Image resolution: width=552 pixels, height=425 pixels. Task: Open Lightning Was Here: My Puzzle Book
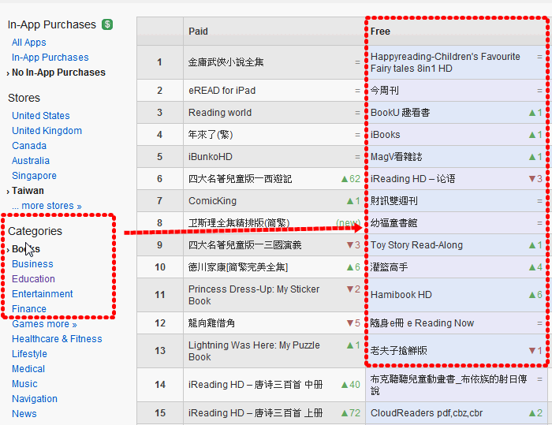(x=254, y=351)
